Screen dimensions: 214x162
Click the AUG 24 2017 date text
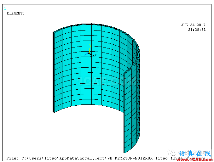[193, 25]
